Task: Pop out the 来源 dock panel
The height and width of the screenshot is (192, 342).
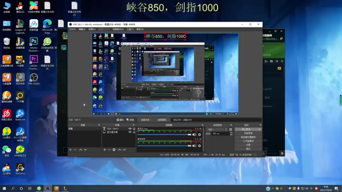Action: coord(134,125)
